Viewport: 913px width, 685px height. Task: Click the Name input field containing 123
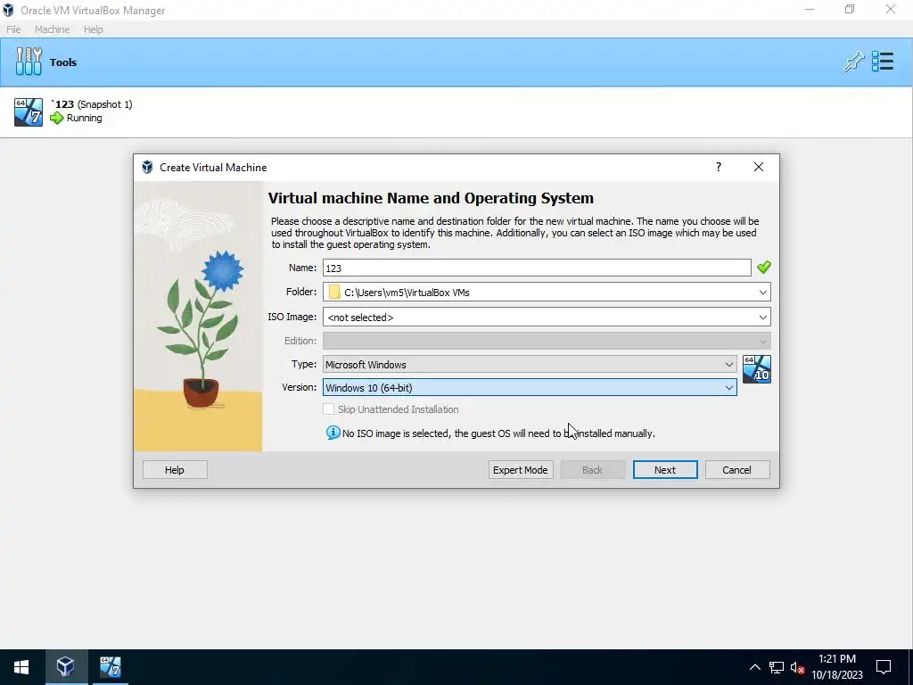(x=537, y=268)
